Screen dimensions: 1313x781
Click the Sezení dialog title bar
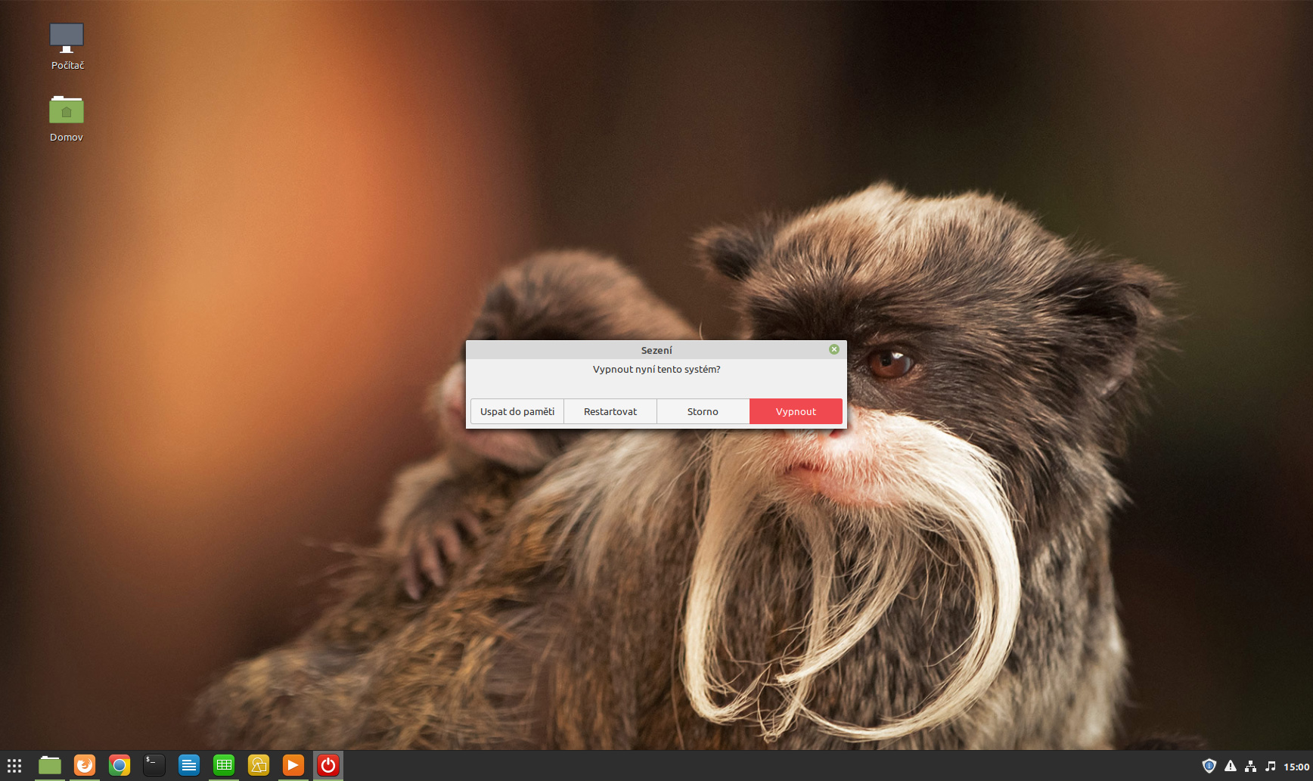click(656, 350)
